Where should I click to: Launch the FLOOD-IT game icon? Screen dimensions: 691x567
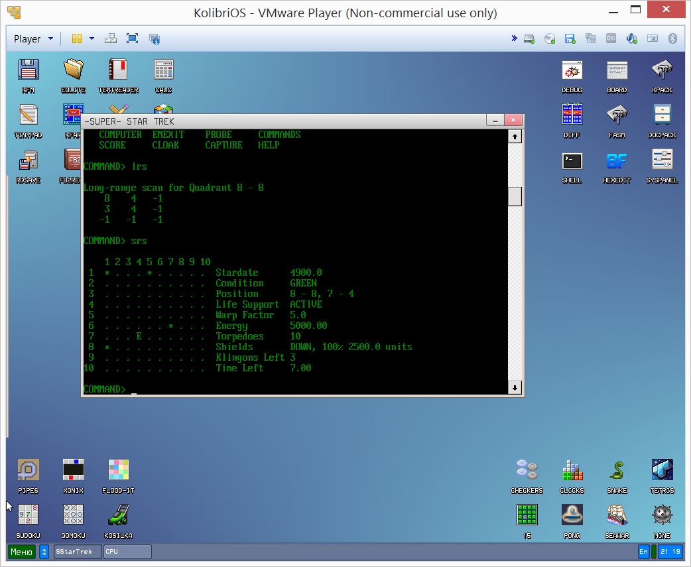point(118,471)
